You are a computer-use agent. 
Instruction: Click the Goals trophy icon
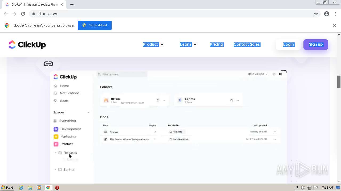tap(55, 101)
